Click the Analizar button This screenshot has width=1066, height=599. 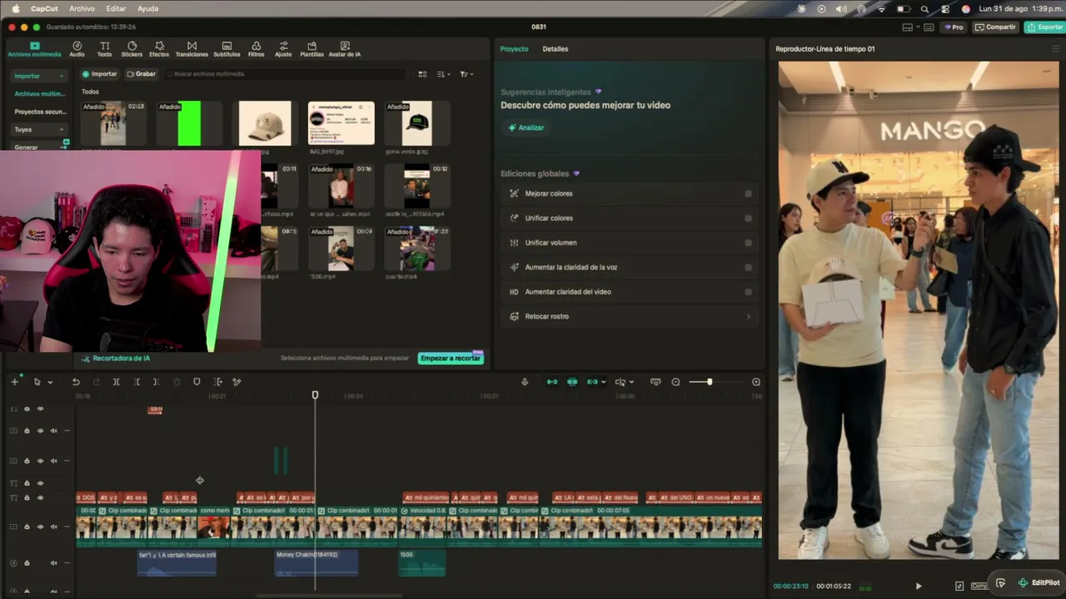526,128
